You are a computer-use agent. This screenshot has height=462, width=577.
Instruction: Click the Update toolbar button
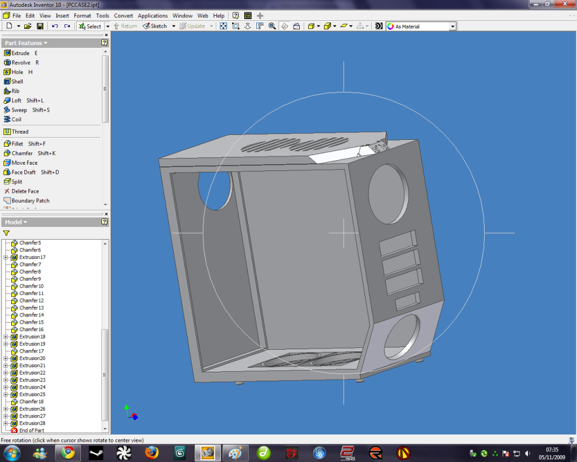(192, 26)
